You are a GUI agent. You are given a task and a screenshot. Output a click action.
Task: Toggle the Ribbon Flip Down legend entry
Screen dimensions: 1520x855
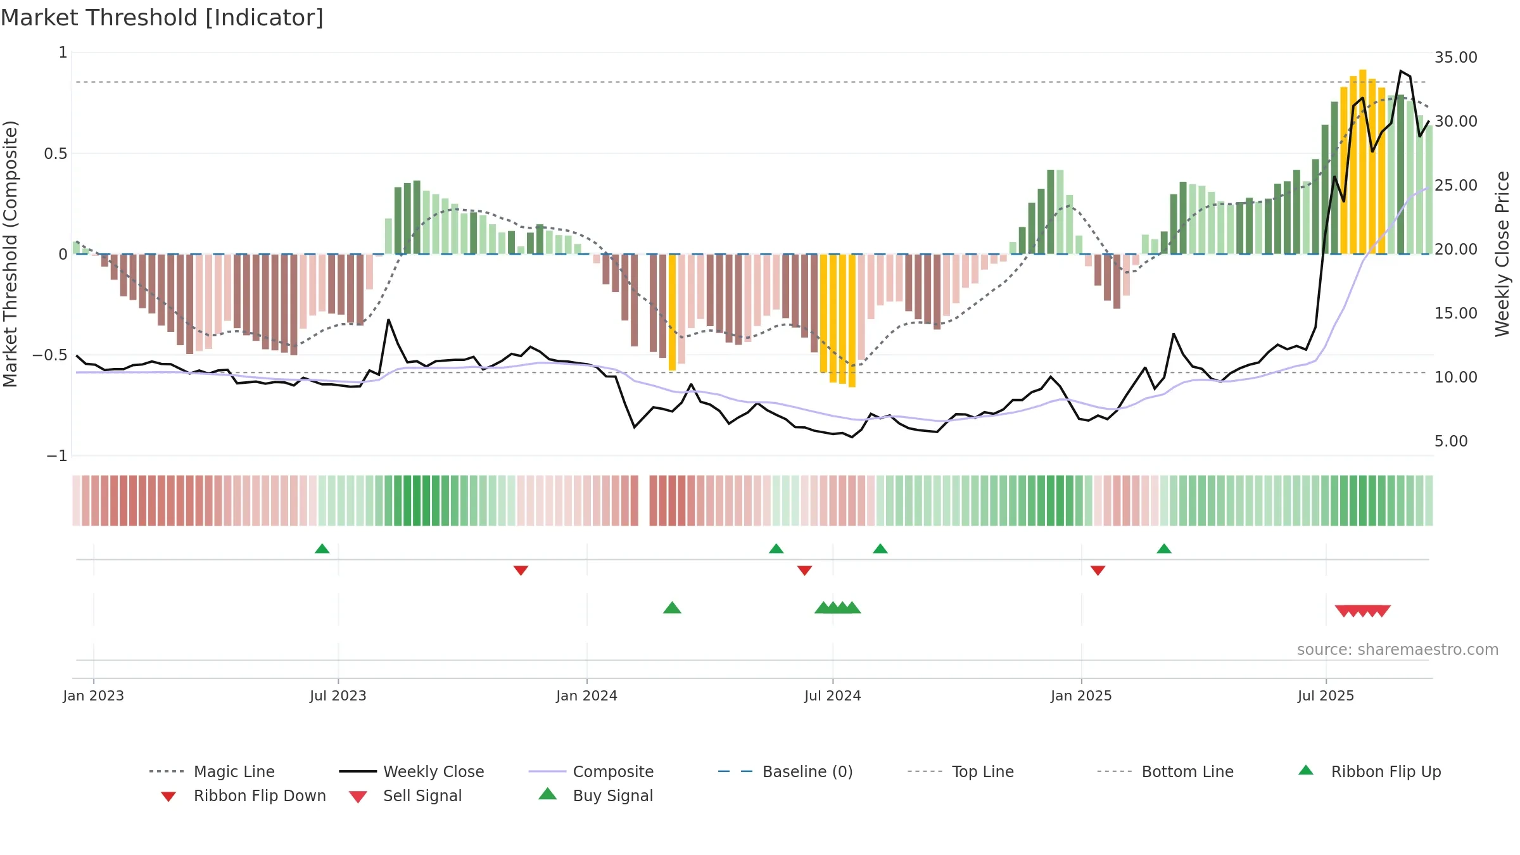(243, 795)
